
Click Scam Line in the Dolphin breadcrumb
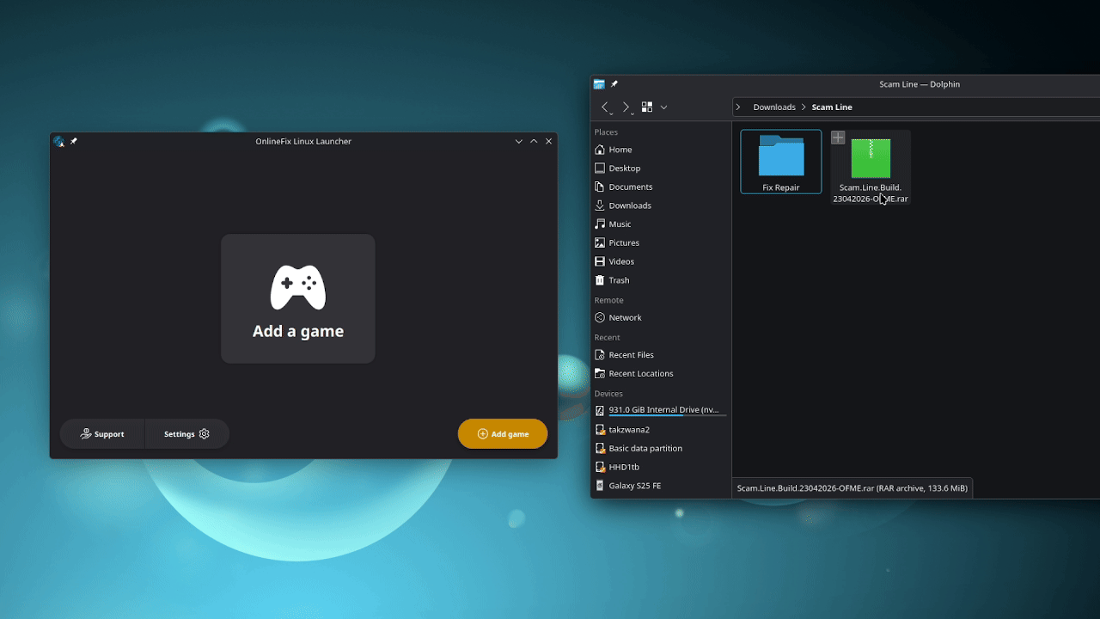point(832,107)
